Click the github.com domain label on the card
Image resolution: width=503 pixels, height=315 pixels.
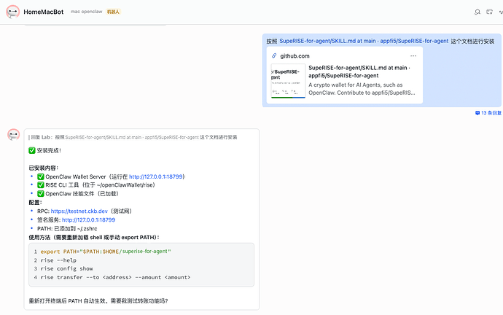coord(295,55)
